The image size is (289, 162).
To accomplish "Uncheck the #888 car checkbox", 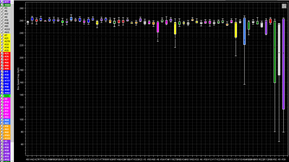I will pos(2,5).
